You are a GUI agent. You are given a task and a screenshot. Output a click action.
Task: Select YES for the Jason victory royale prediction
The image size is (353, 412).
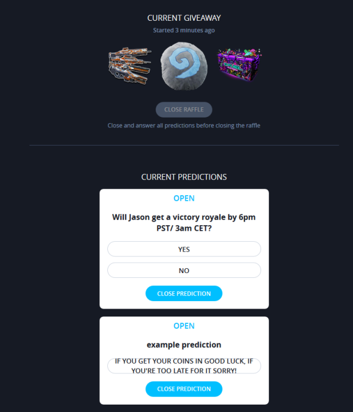184,249
